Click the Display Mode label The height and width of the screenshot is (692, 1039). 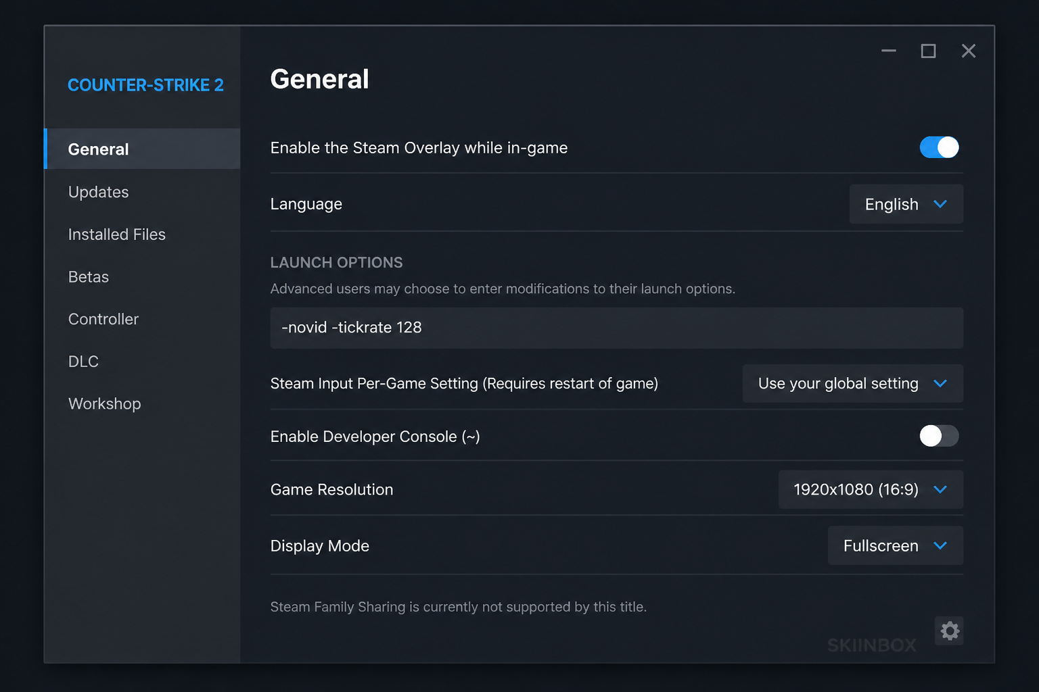(320, 545)
